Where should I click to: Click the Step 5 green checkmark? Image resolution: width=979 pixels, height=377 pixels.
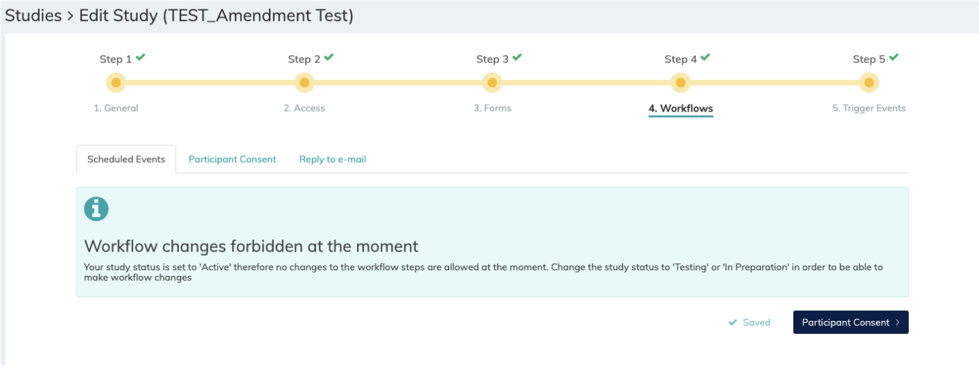pos(894,58)
